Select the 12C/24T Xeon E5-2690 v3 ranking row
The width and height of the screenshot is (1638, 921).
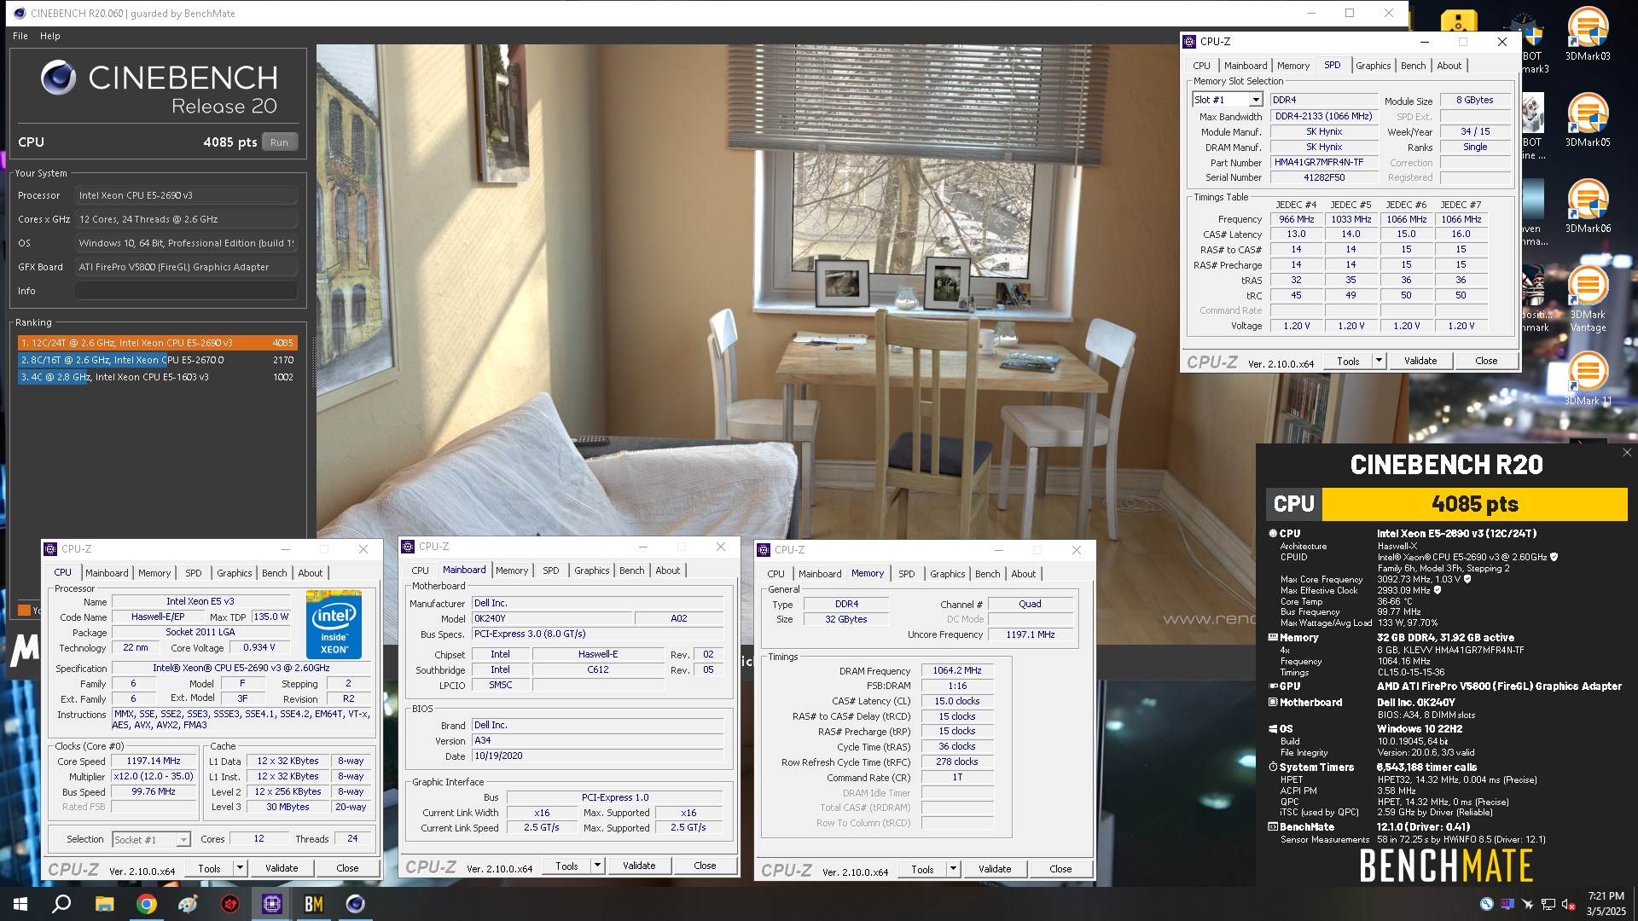[x=158, y=343]
